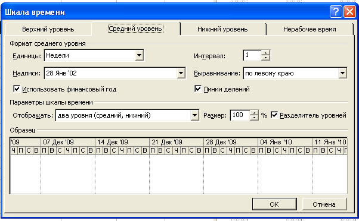
Task: Expand the Отображать dropdown arrow
Action: point(194,115)
